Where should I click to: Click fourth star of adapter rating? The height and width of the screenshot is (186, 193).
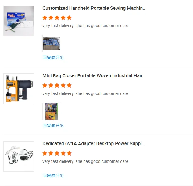coord(63,153)
